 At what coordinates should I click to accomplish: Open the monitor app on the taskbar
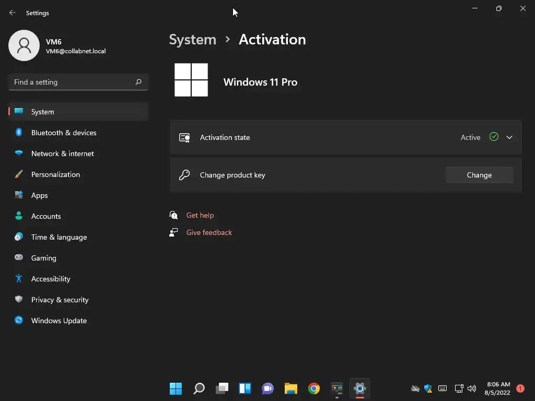pyautogui.click(x=337, y=388)
